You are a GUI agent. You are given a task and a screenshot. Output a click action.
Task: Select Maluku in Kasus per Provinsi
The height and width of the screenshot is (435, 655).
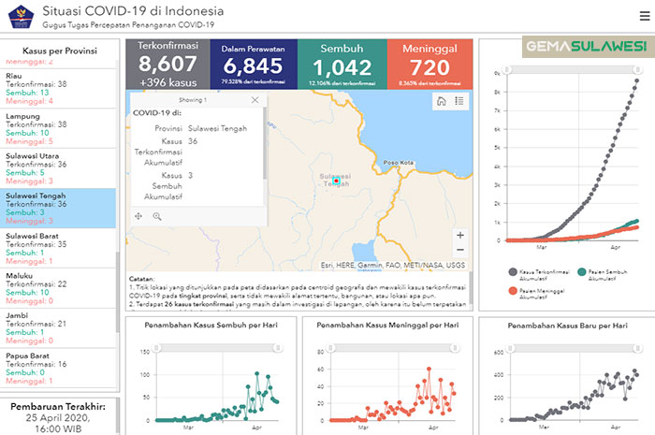58,283
